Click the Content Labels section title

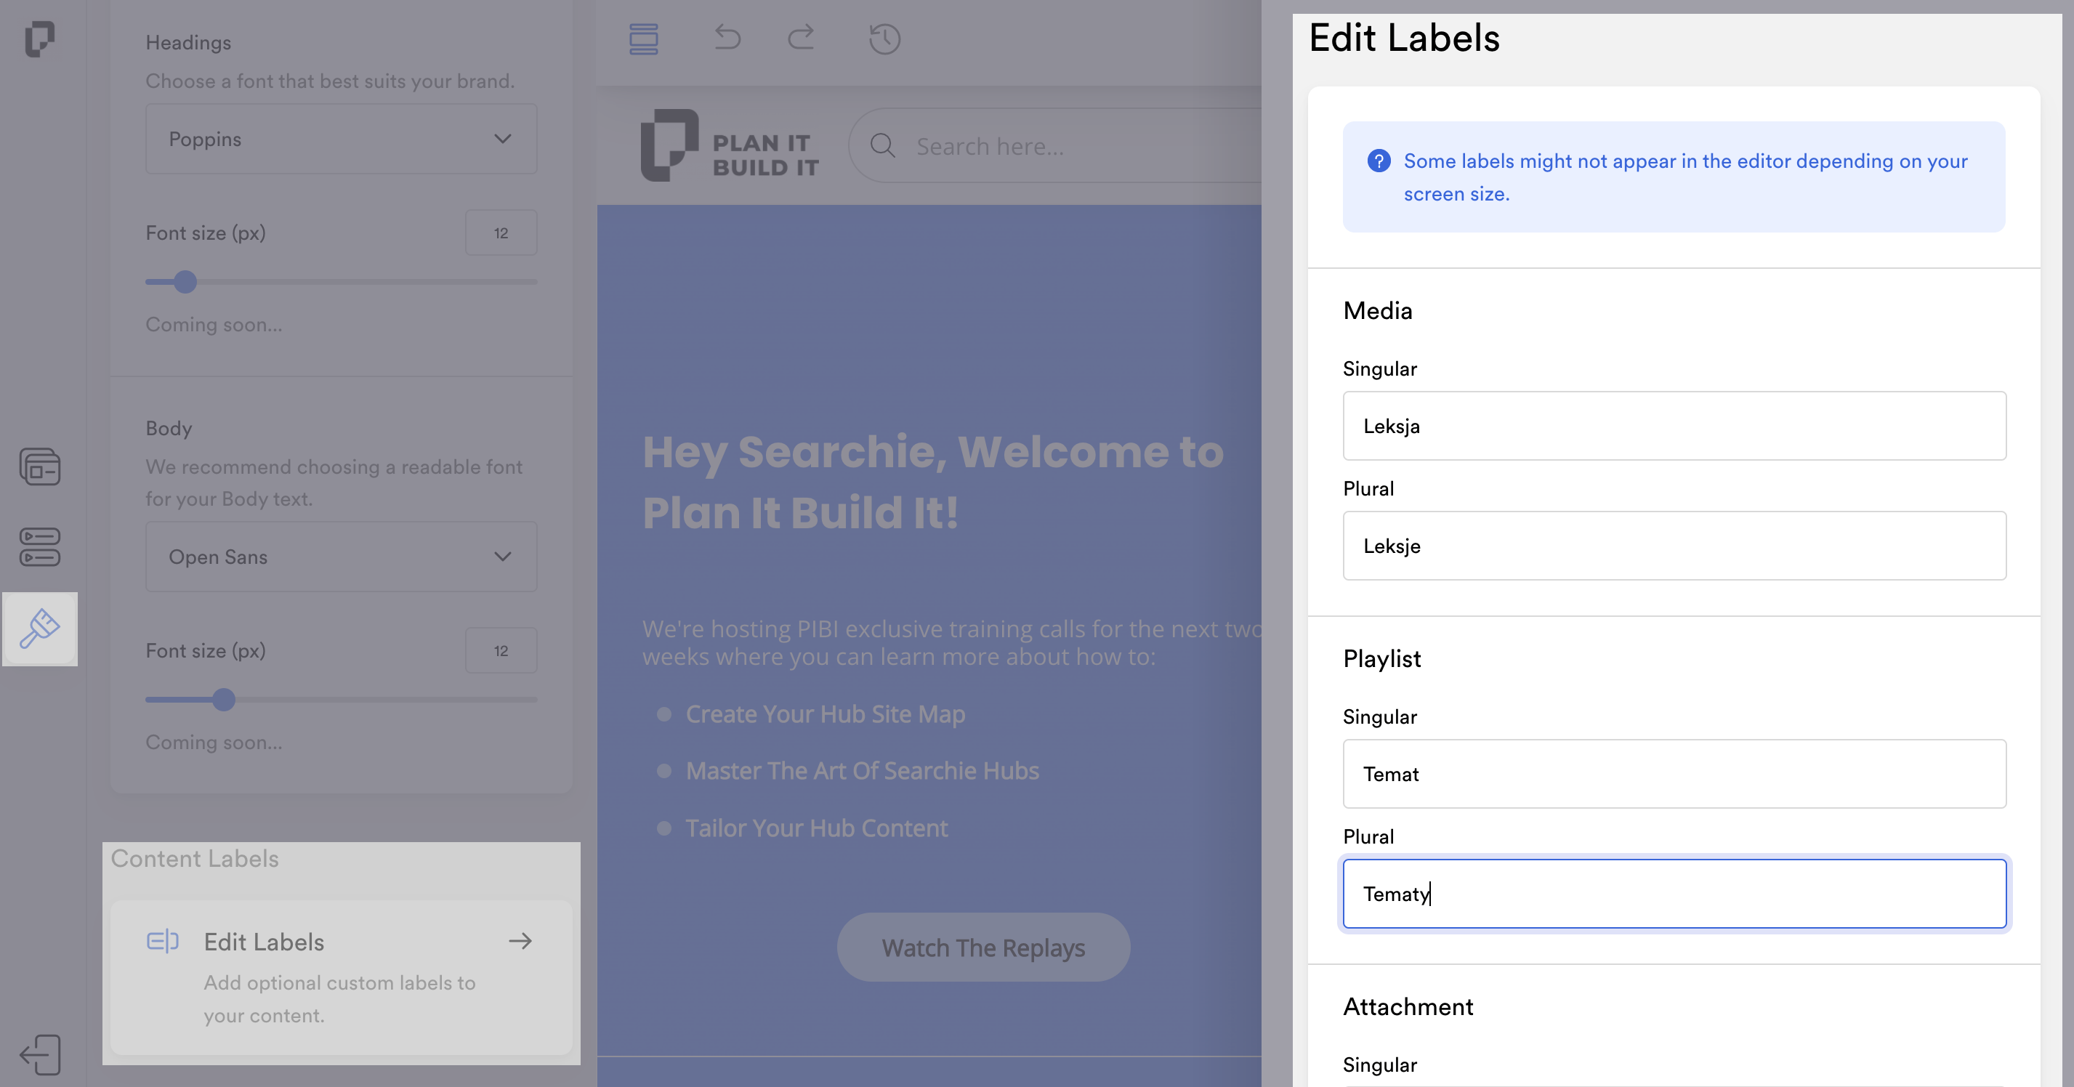coord(195,858)
